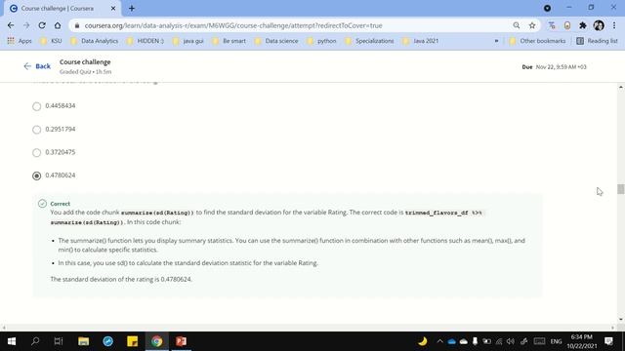
Task: Open the taskbar clock and date
Action: [x=582, y=341]
